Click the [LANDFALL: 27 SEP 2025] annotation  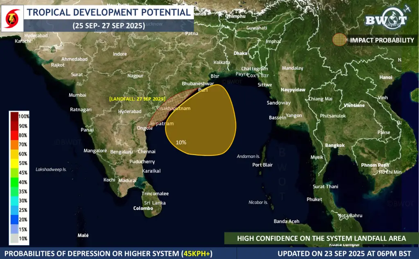pos(137,99)
